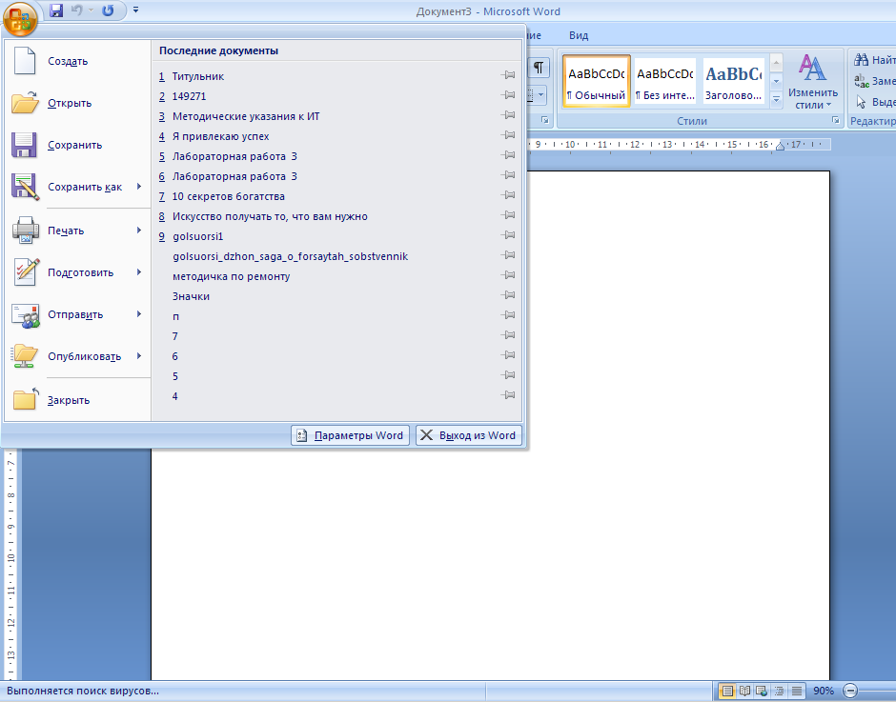This screenshot has height=702, width=896.
Task: Click the Параметры Word button
Action: click(350, 435)
